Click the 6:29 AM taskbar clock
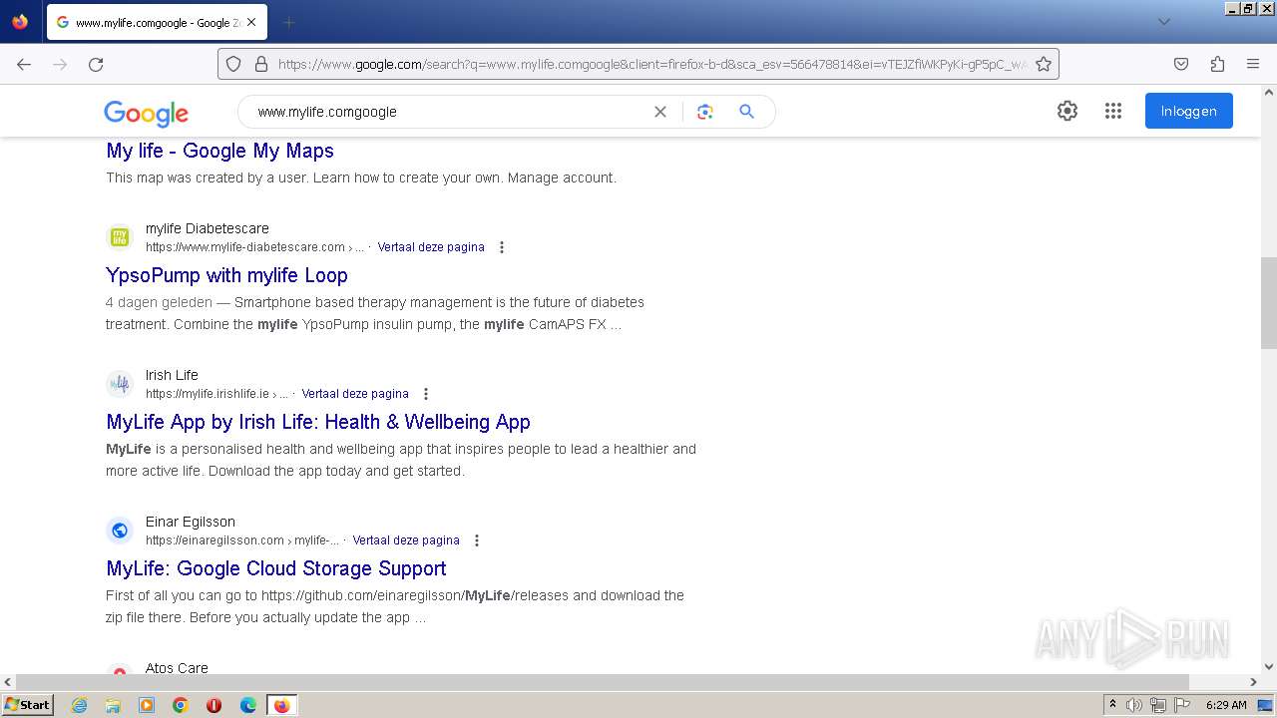Viewport: 1277px width, 718px height. tap(1226, 705)
